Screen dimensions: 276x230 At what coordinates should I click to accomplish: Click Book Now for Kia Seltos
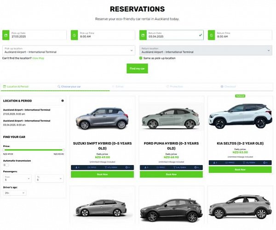coord(240,170)
